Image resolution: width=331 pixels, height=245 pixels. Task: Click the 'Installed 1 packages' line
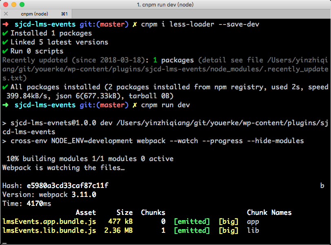(51, 33)
